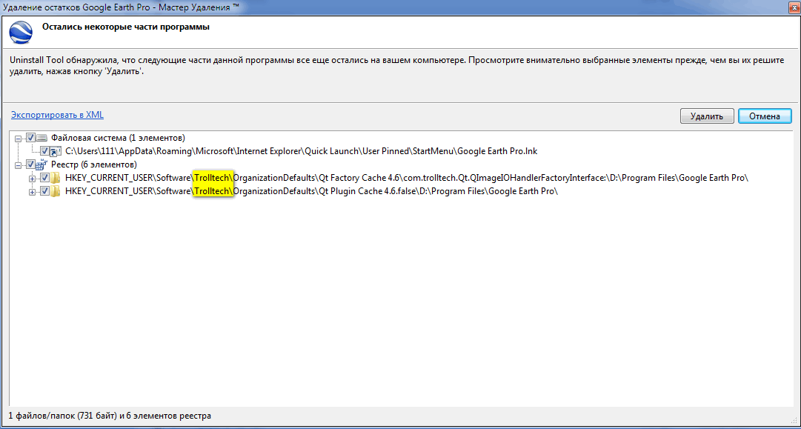
Task: Expand the Qt Plugin Cache 4.6.false key
Action: pyautogui.click(x=32, y=191)
